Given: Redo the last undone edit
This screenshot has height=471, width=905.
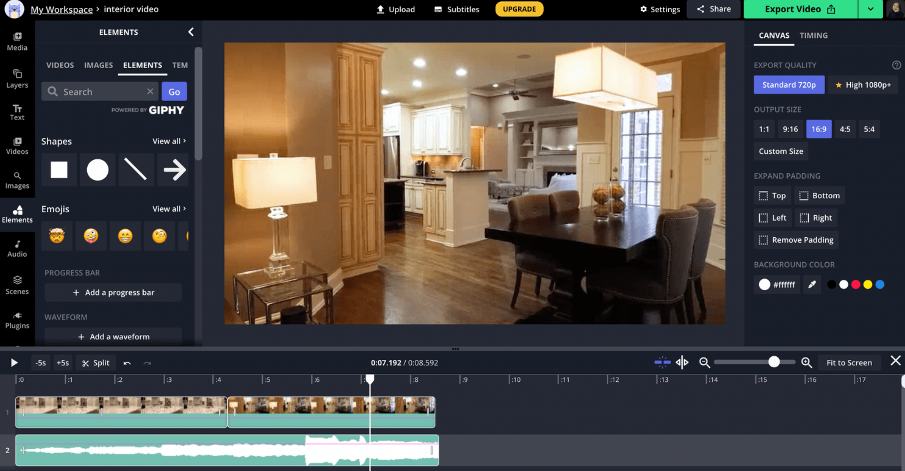Looking at the screenshot, I should (x=147, y=363).
